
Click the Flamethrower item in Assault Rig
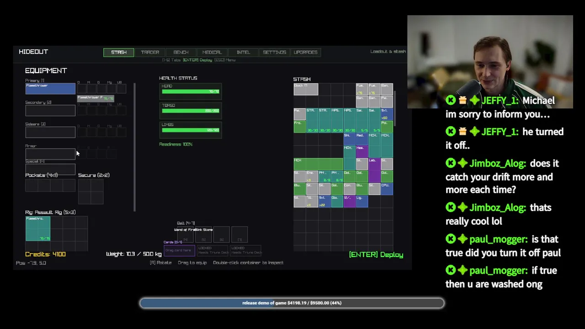pyautogui.click(x=38, y=228)
